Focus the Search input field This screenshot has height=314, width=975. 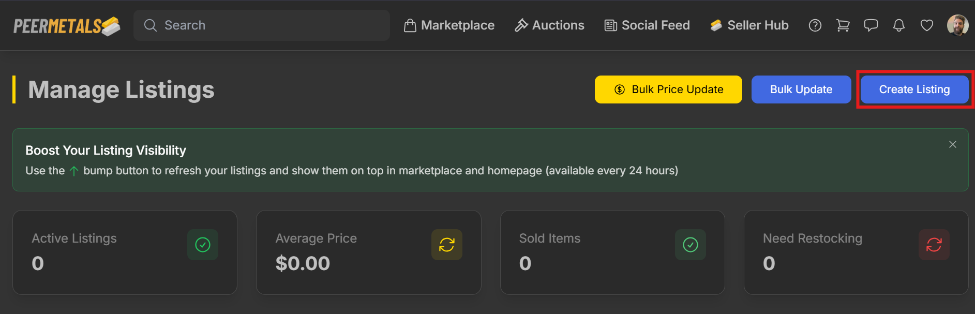click(x=269, y=25)
